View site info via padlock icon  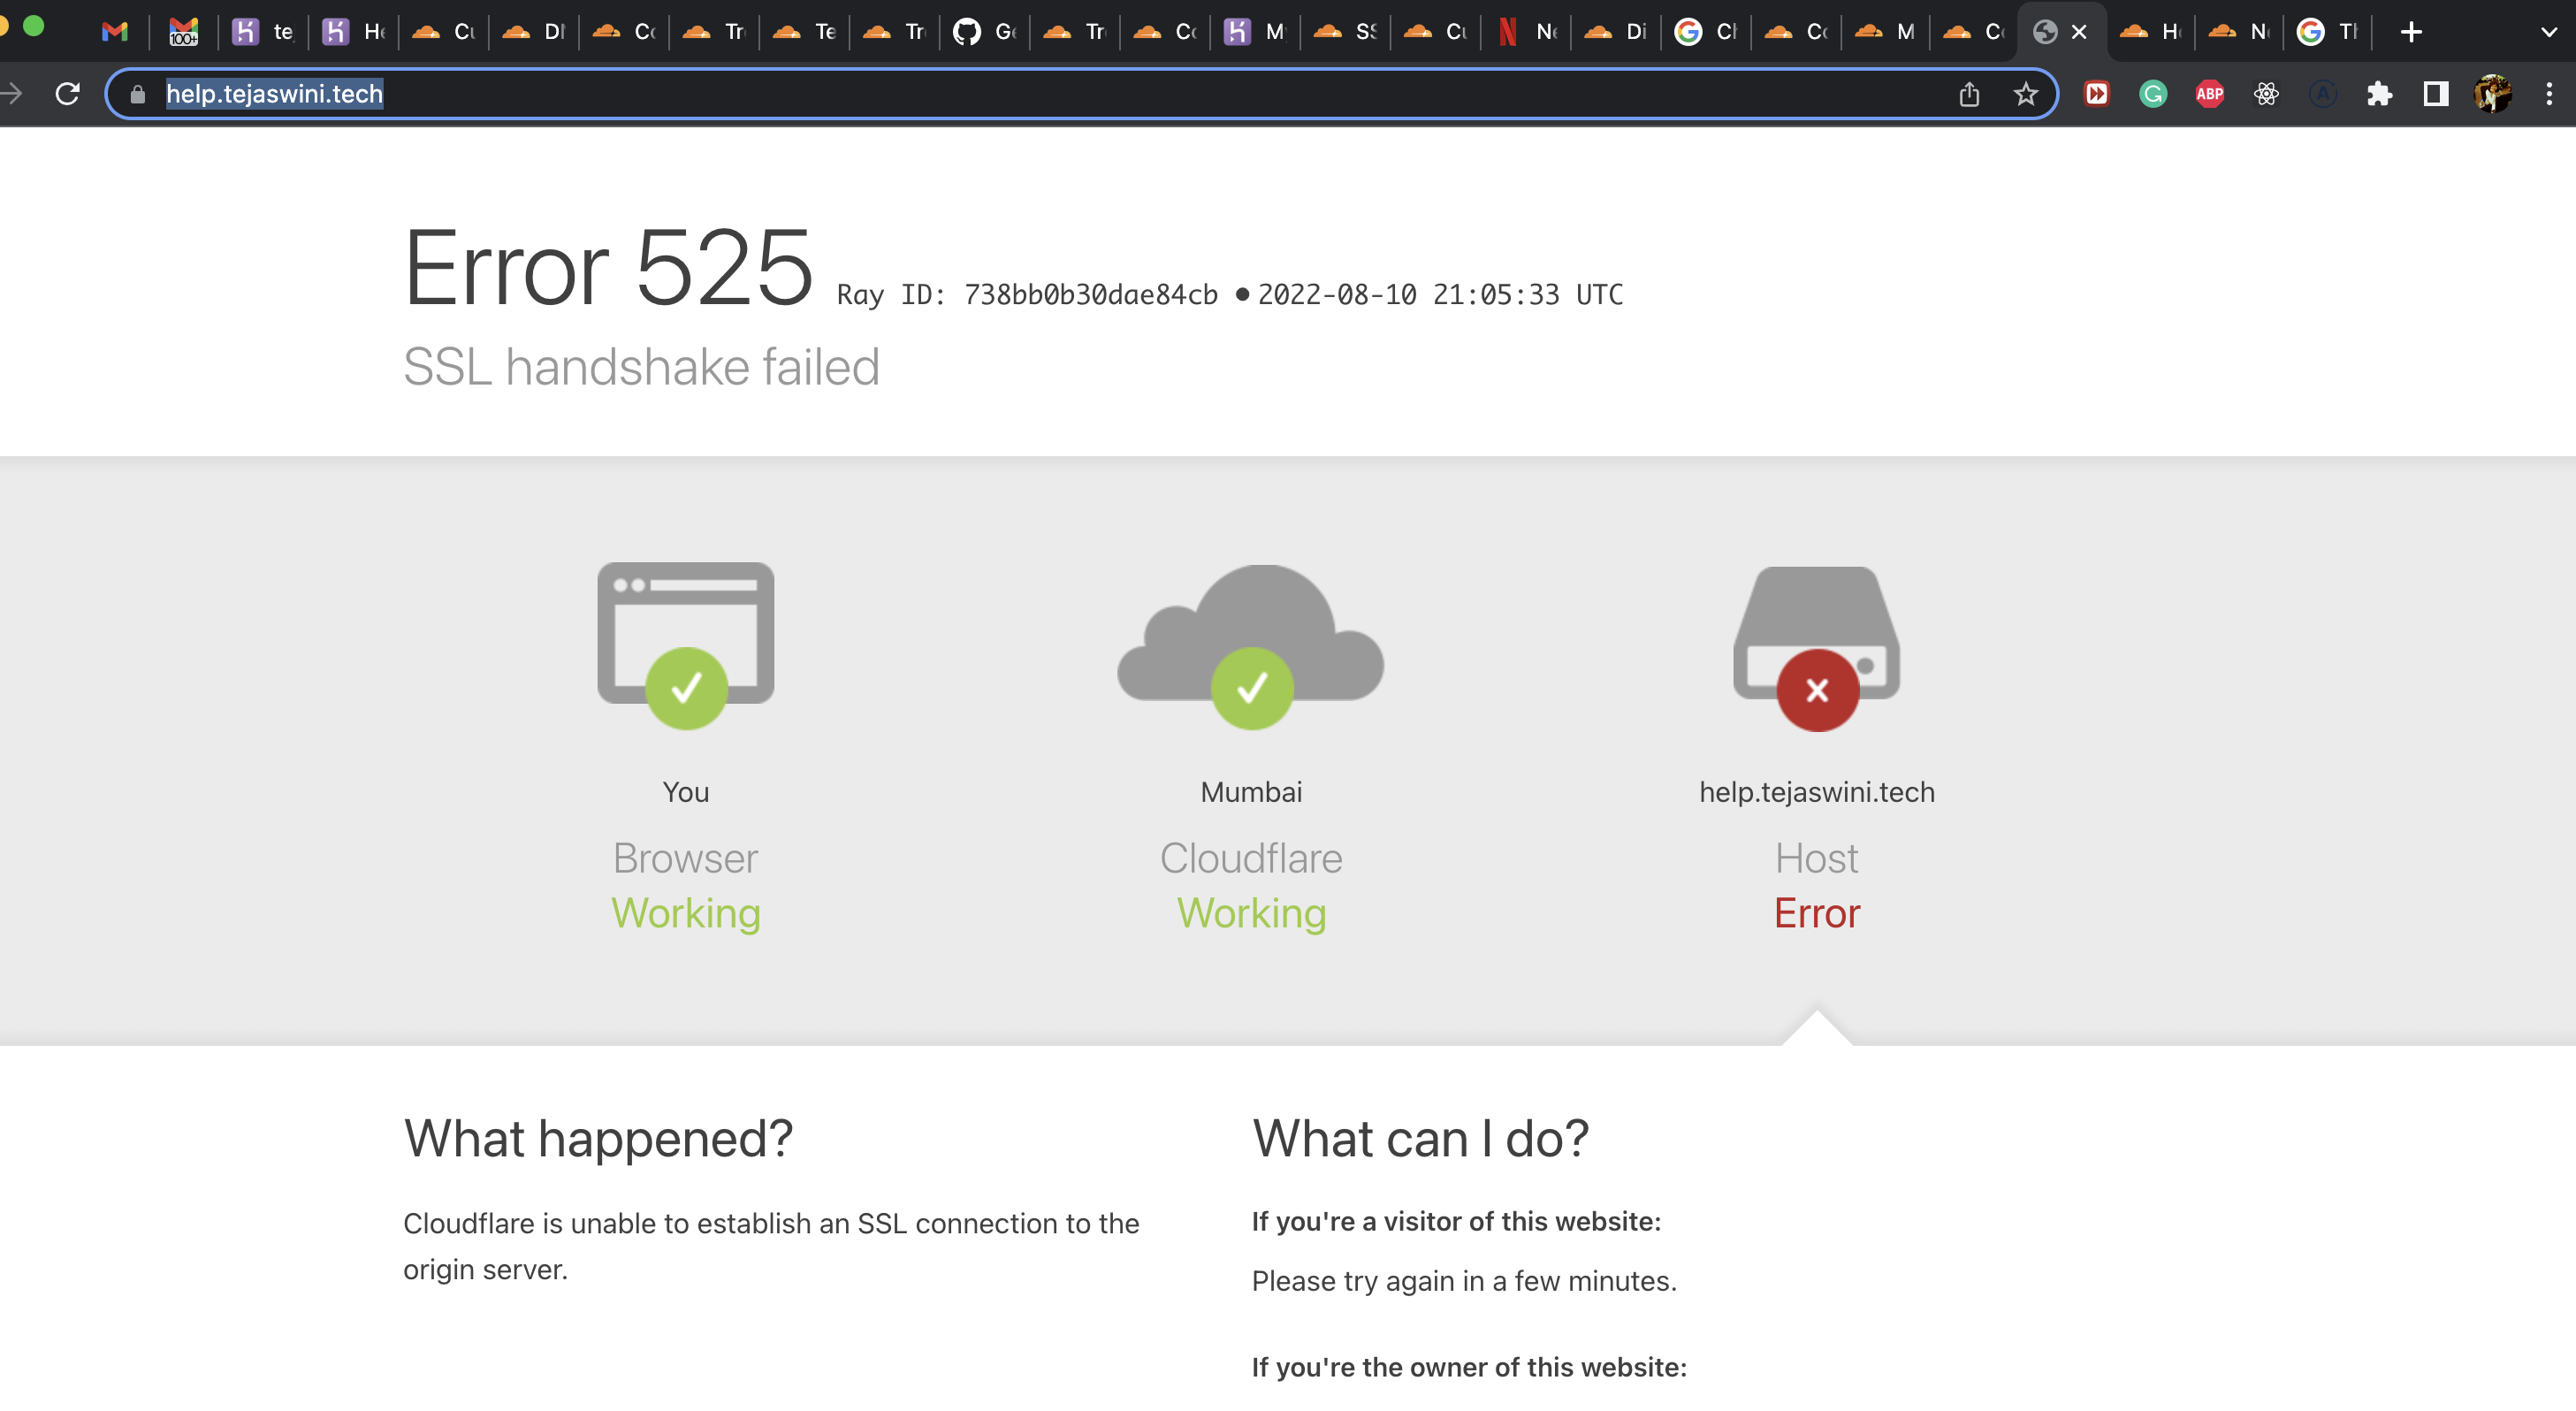click(x=138, y=94)
